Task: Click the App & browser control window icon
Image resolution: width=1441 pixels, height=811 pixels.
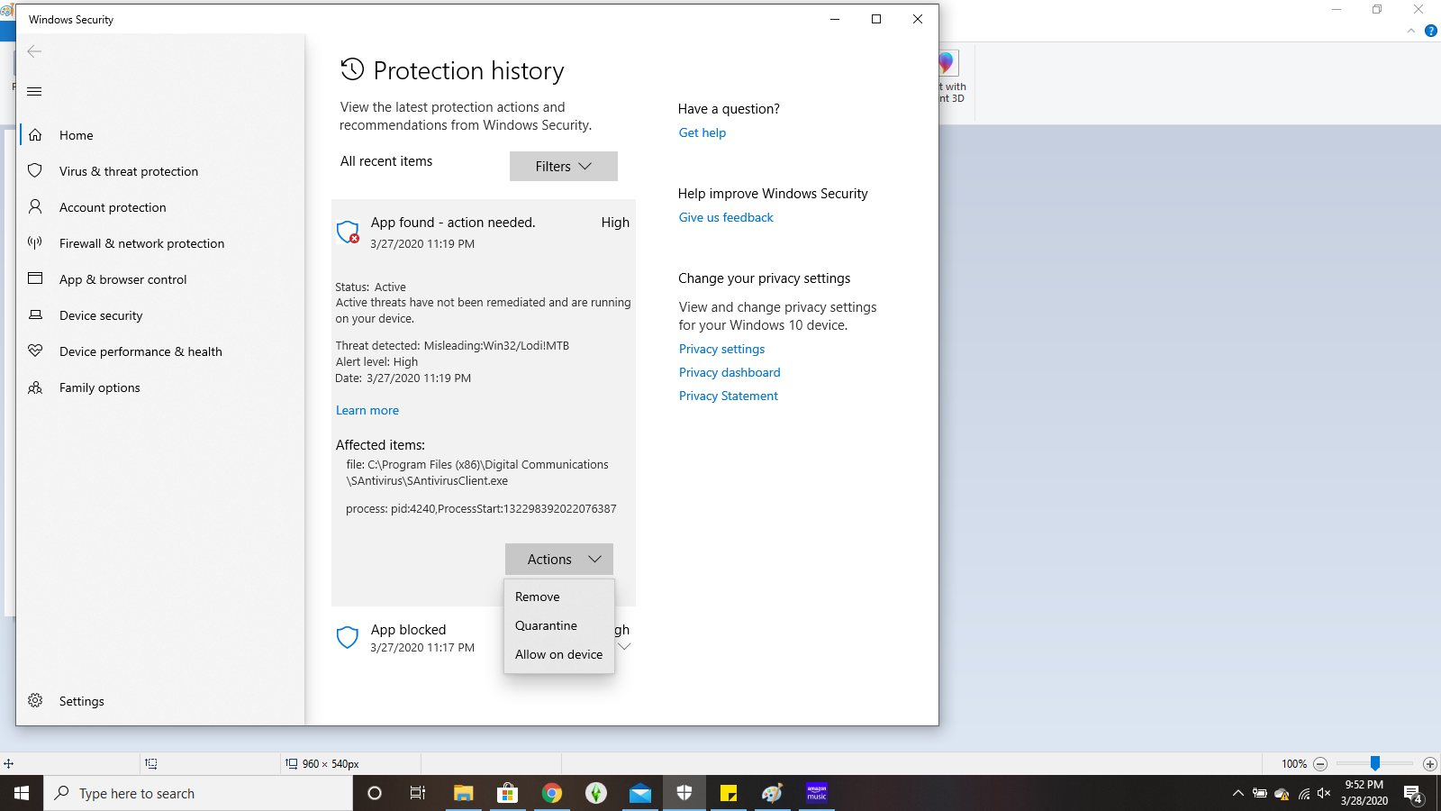Action: [35, 278]
